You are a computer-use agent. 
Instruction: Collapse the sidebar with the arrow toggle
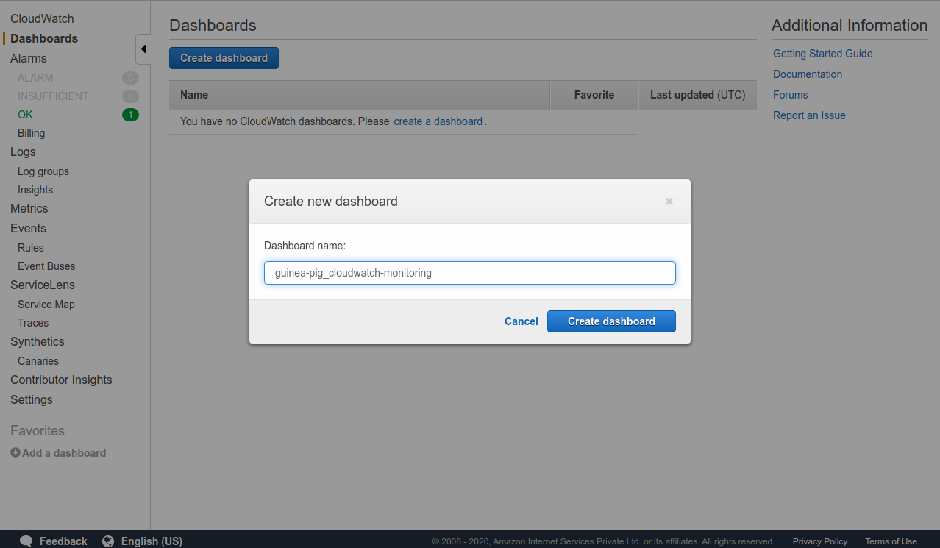tap(143, 49)
